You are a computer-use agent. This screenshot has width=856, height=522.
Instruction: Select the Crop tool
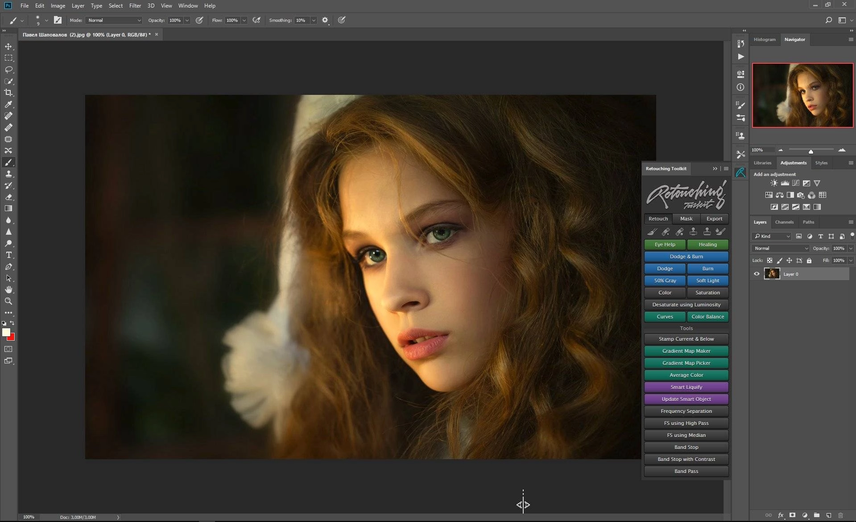(8, 93)
